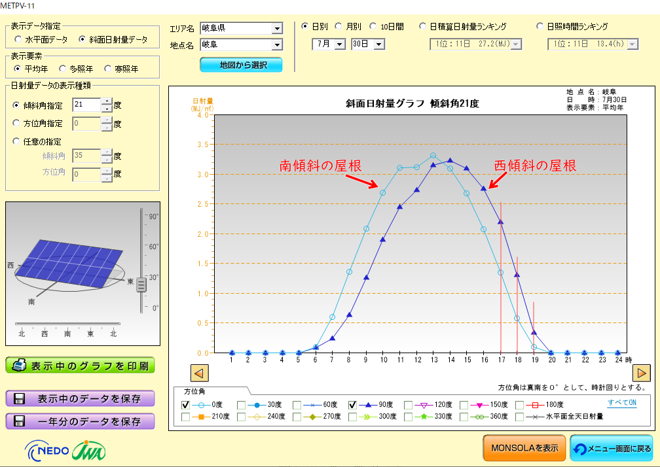Print the displayed graph via printer button
This screenshot has height=467, width=660.
tap(81, 365)
